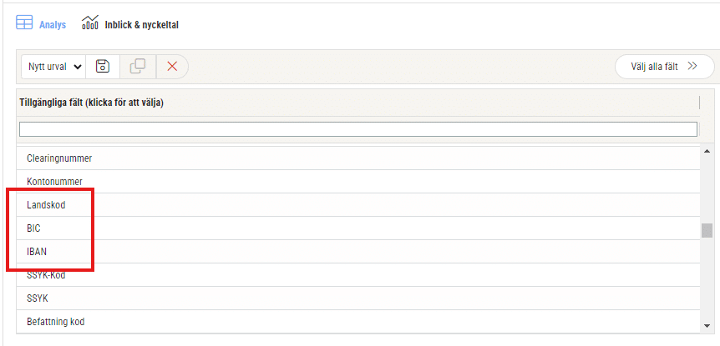
Task: Select the Clearingnummer field
Action: point(358,158)
